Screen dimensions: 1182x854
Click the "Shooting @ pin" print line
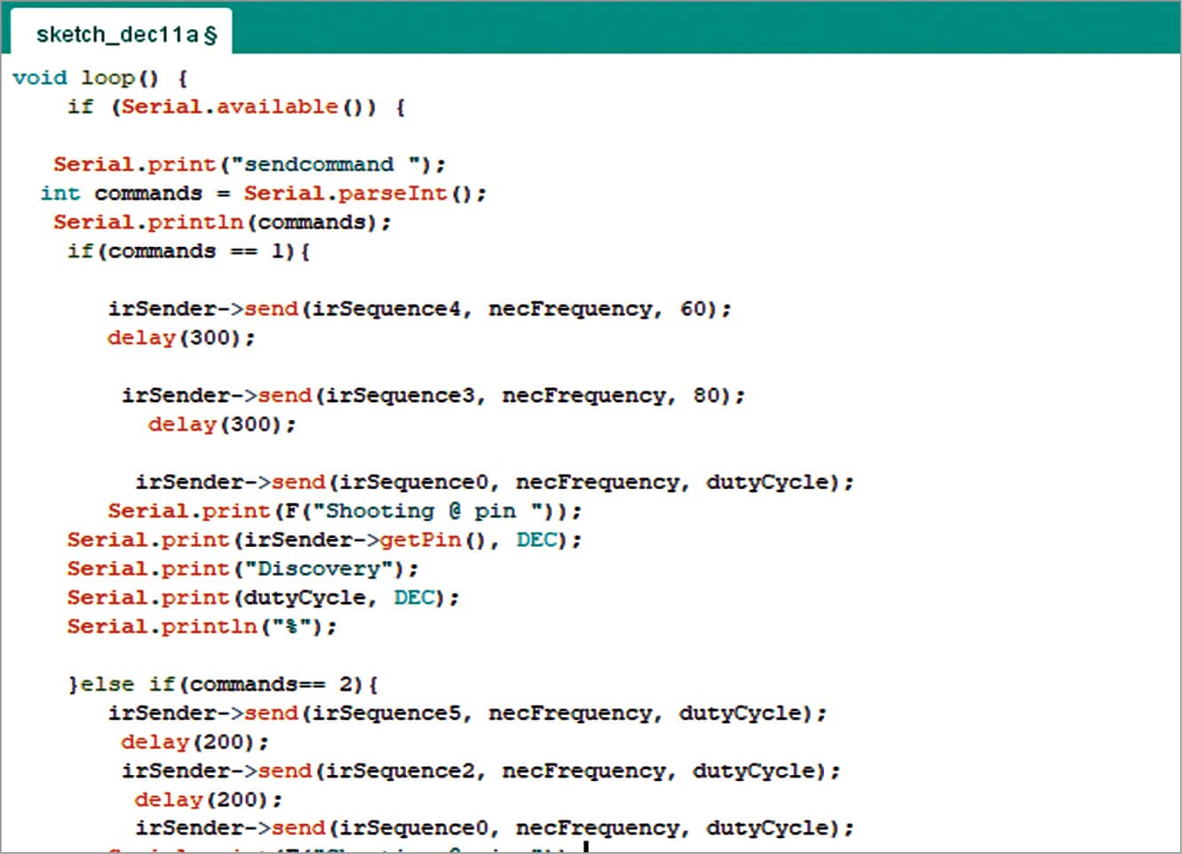tap(345, 511)
